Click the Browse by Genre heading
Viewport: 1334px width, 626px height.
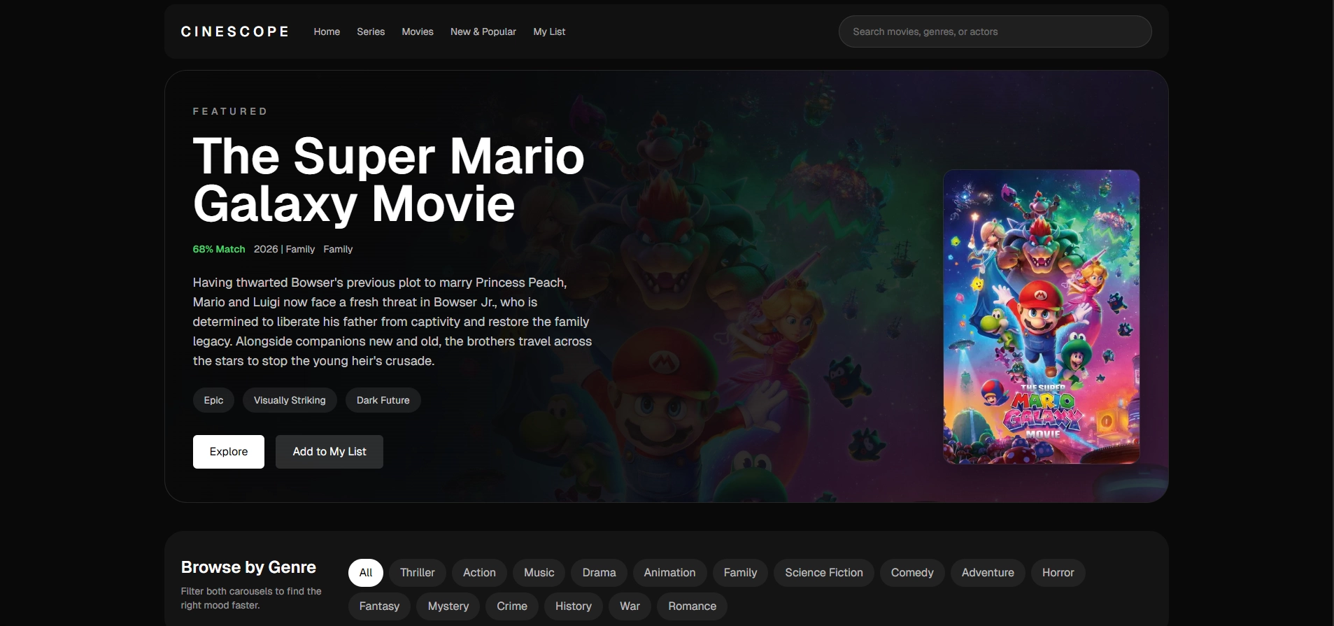tap(248, 567)
